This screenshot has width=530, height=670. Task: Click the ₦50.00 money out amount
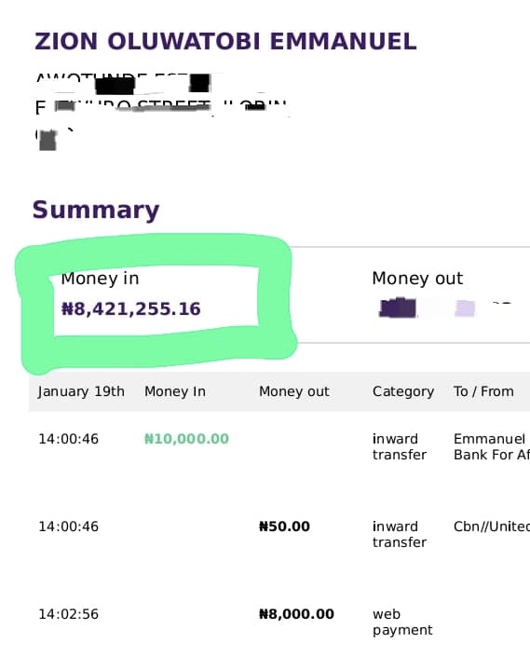click(x=284, y=526)
